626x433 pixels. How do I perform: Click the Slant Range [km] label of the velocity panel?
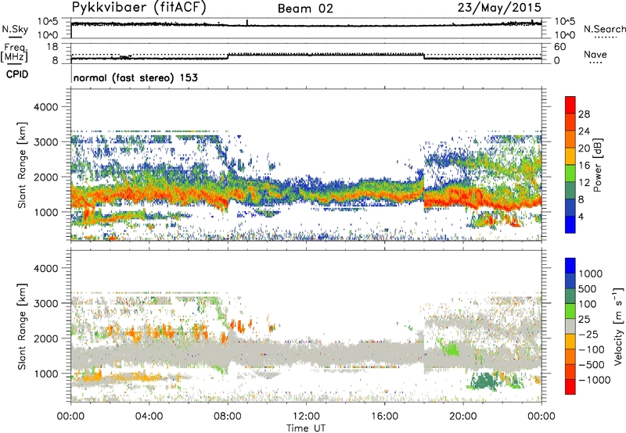pyautogui.click(x=22, y=326)
